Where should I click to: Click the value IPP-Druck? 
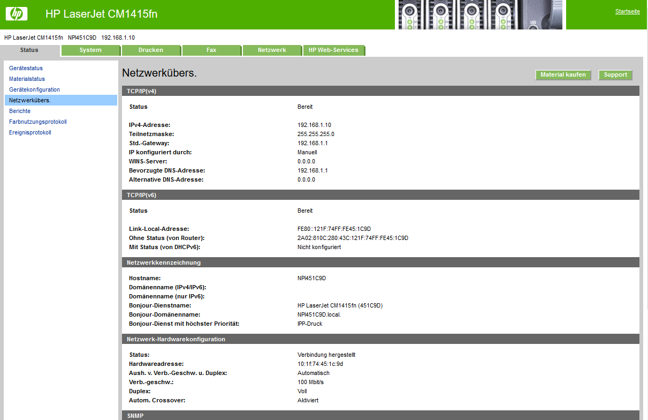[x=310, y=324]
